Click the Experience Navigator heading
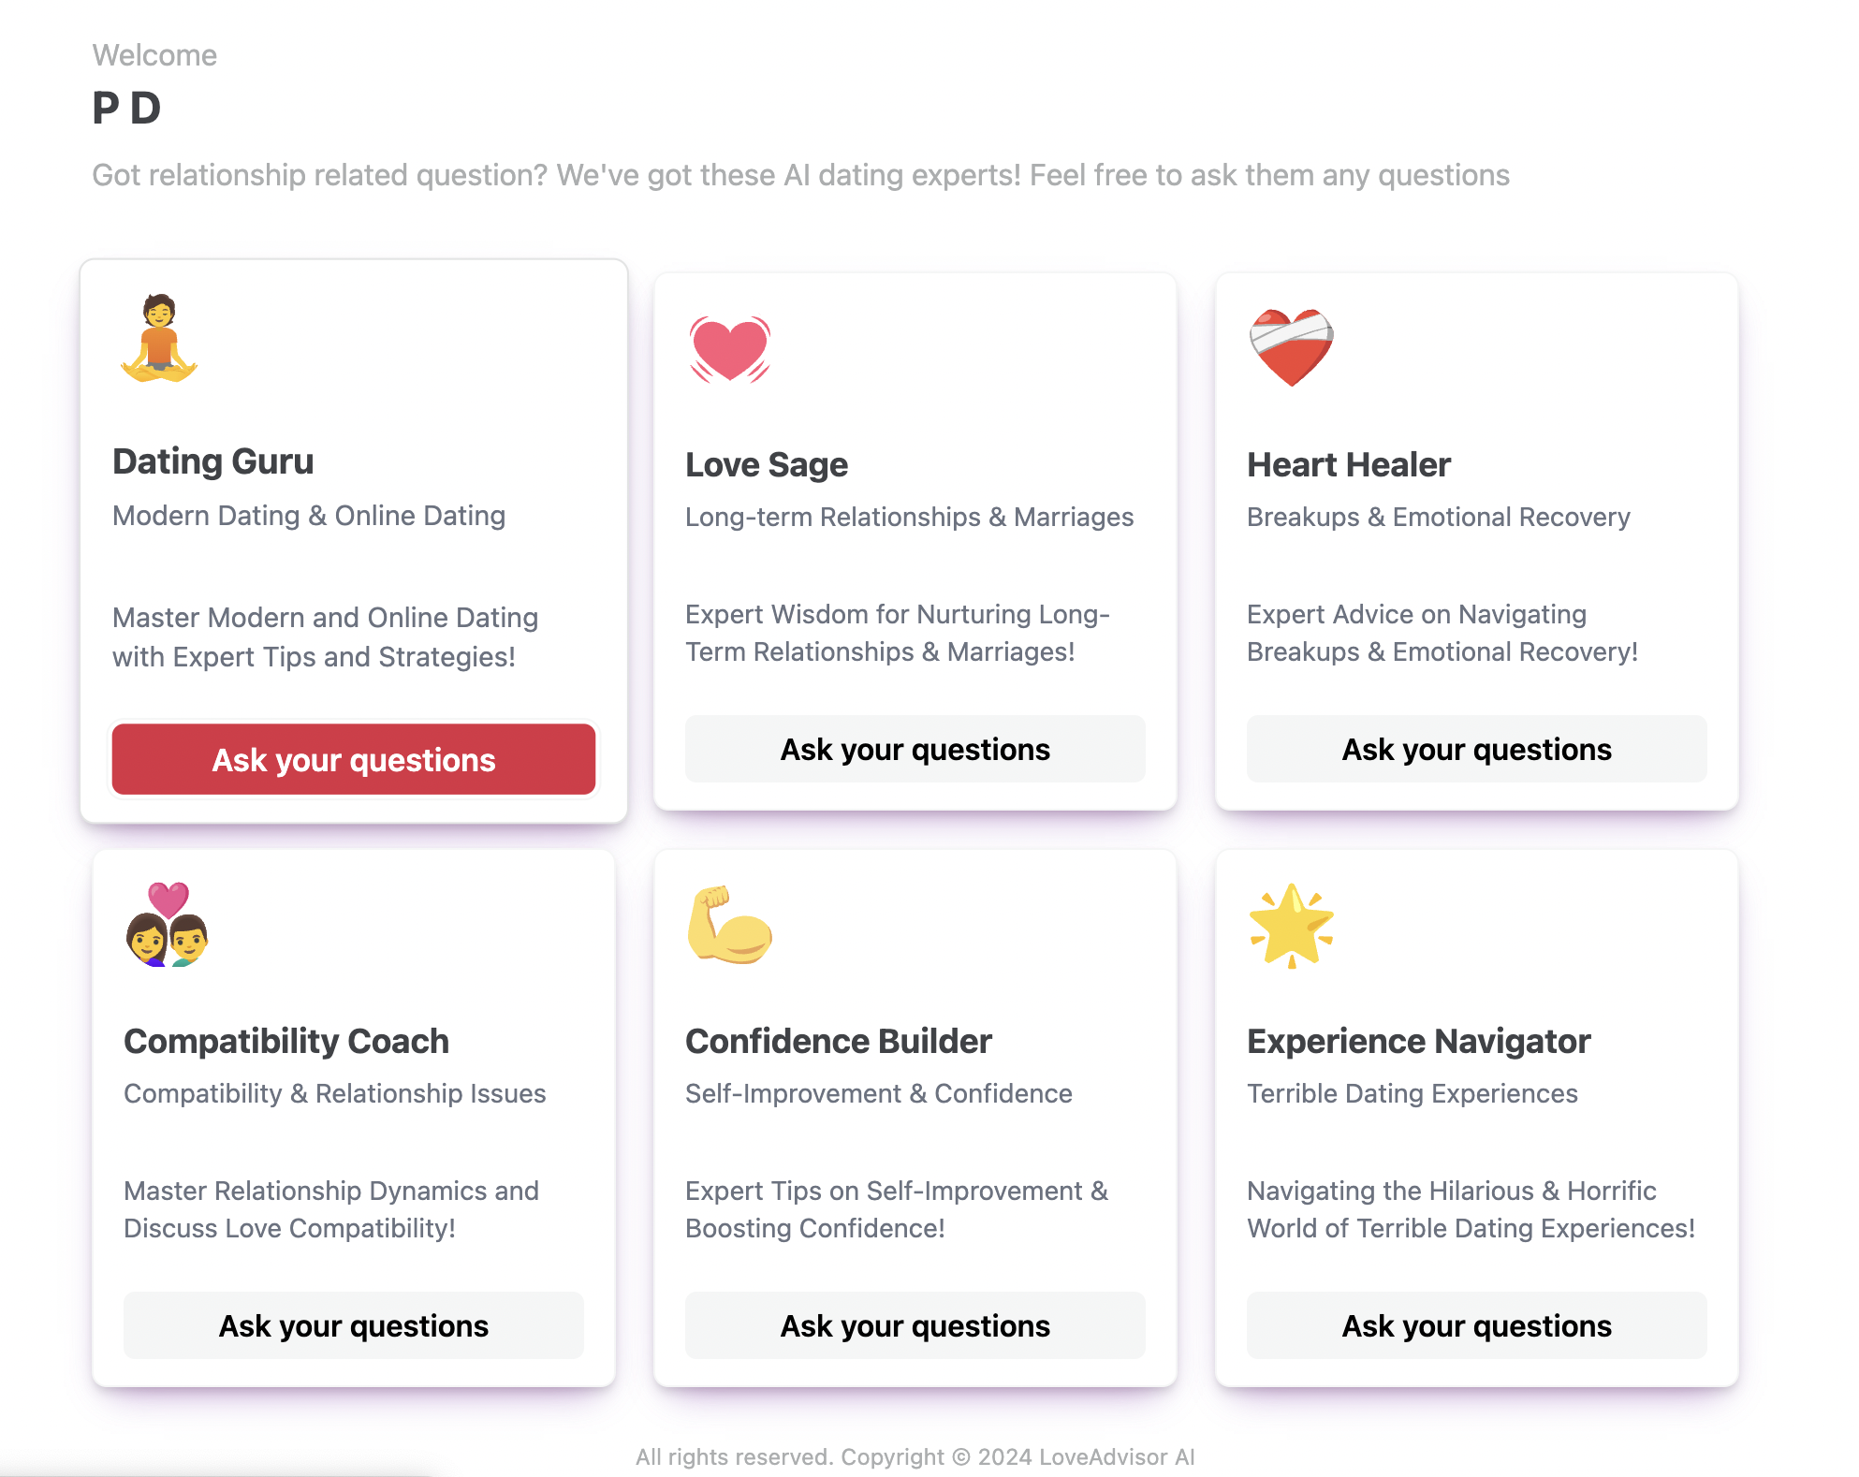Screen dimensions: 1859x1477 click(x=1419, y=1041)
